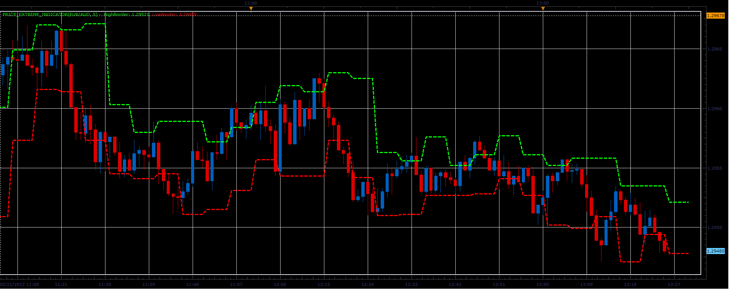
Task: Click the 1.2965 price axis label
Action: [715, 49]
